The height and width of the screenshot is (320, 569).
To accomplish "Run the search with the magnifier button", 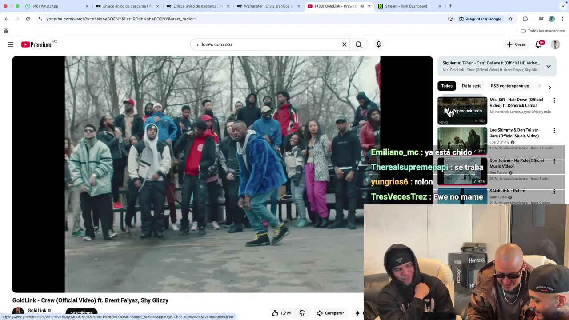I will coord(359,44).
